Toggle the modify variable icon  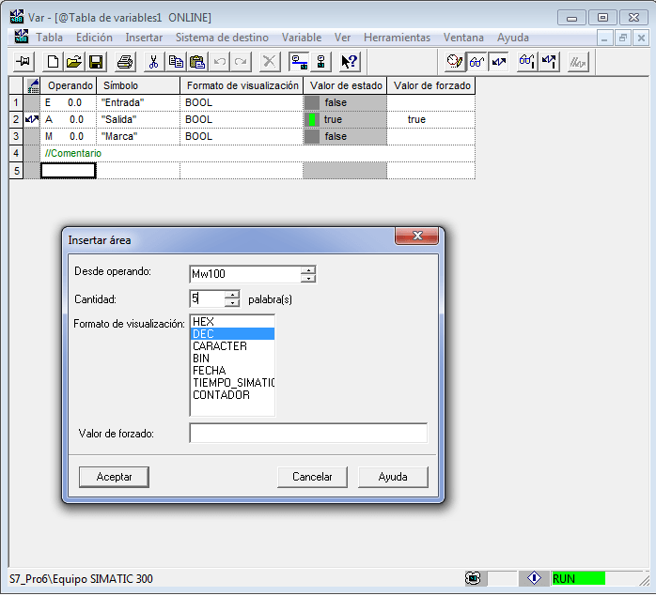click(498, 62)
